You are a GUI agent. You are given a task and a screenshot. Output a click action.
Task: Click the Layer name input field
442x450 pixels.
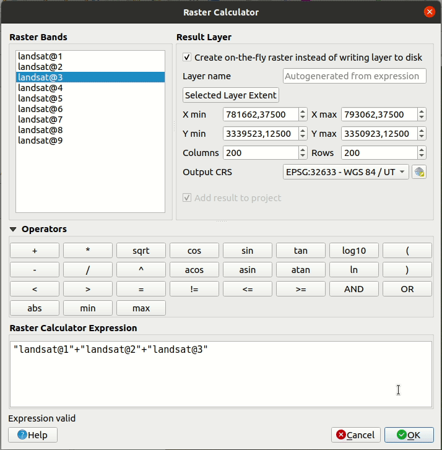coord(355,76)
